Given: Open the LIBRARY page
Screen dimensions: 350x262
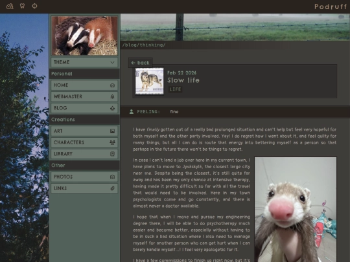Looking at the screenshot, I should (x=84, y=154).
